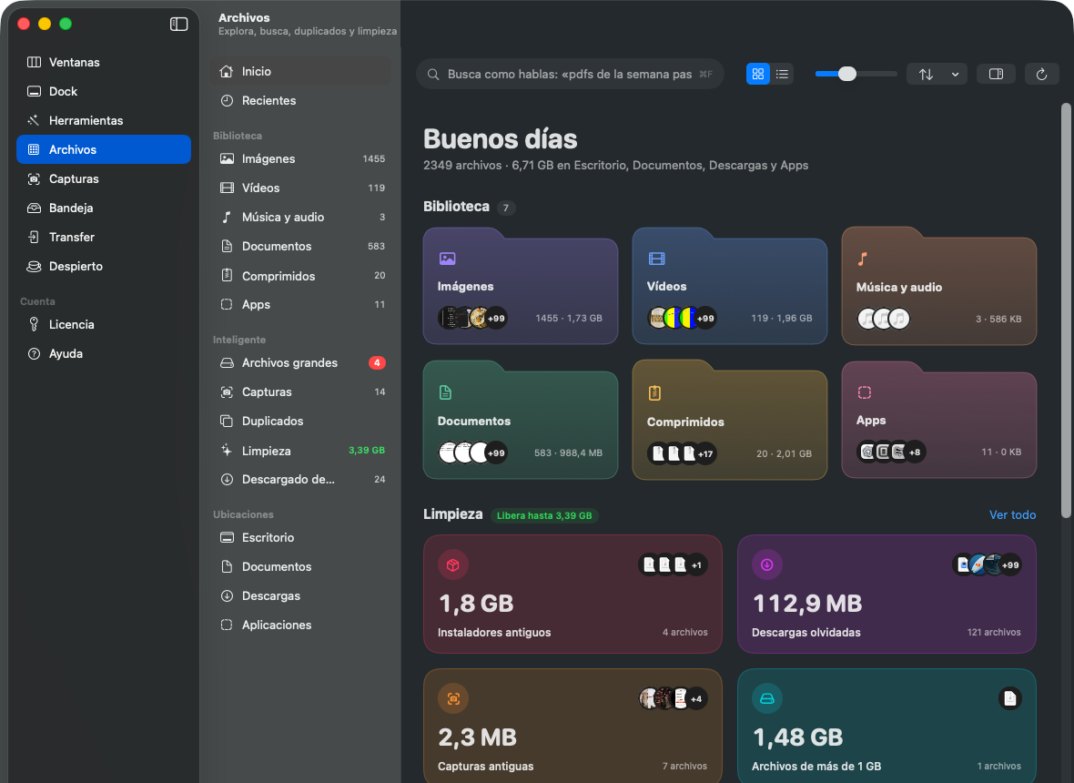This screenshot has width=1074, height=783.
Task: Open the Descargas olvidadas card
Action: [x=887, y=594]
